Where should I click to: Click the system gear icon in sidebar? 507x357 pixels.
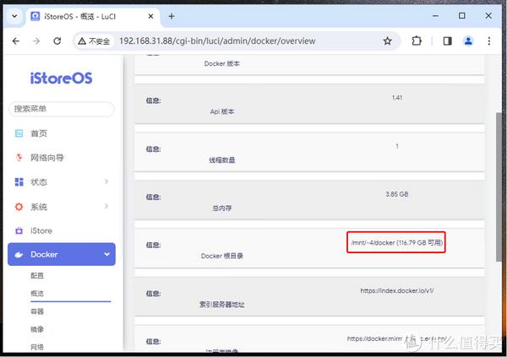pyautogui.click(x=19, y=207)
